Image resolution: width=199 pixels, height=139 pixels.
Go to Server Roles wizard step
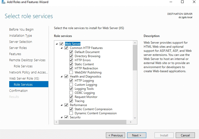[x=18, y=48]
